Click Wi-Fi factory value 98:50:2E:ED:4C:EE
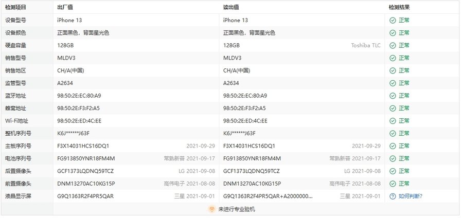463x218 pixels. [x=79, y=121]
